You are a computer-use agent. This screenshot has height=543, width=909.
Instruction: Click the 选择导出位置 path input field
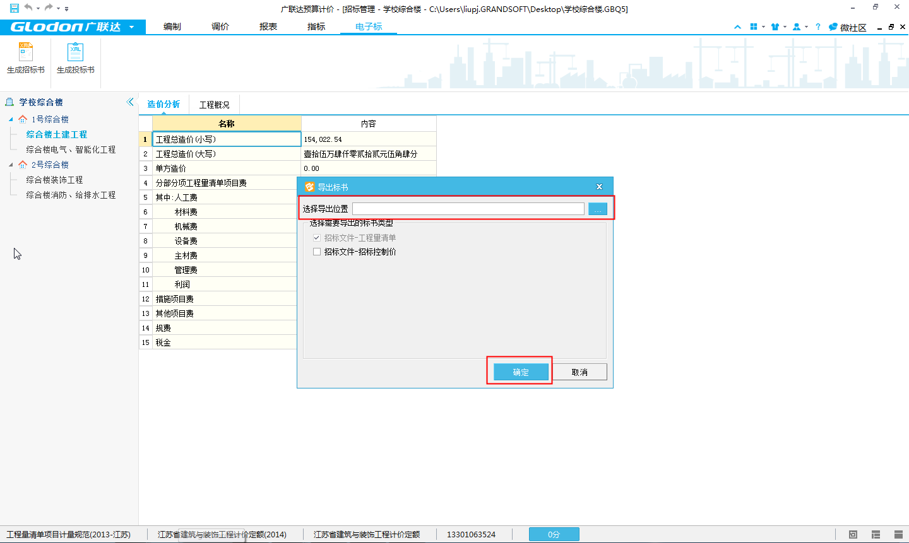(468, 209)
